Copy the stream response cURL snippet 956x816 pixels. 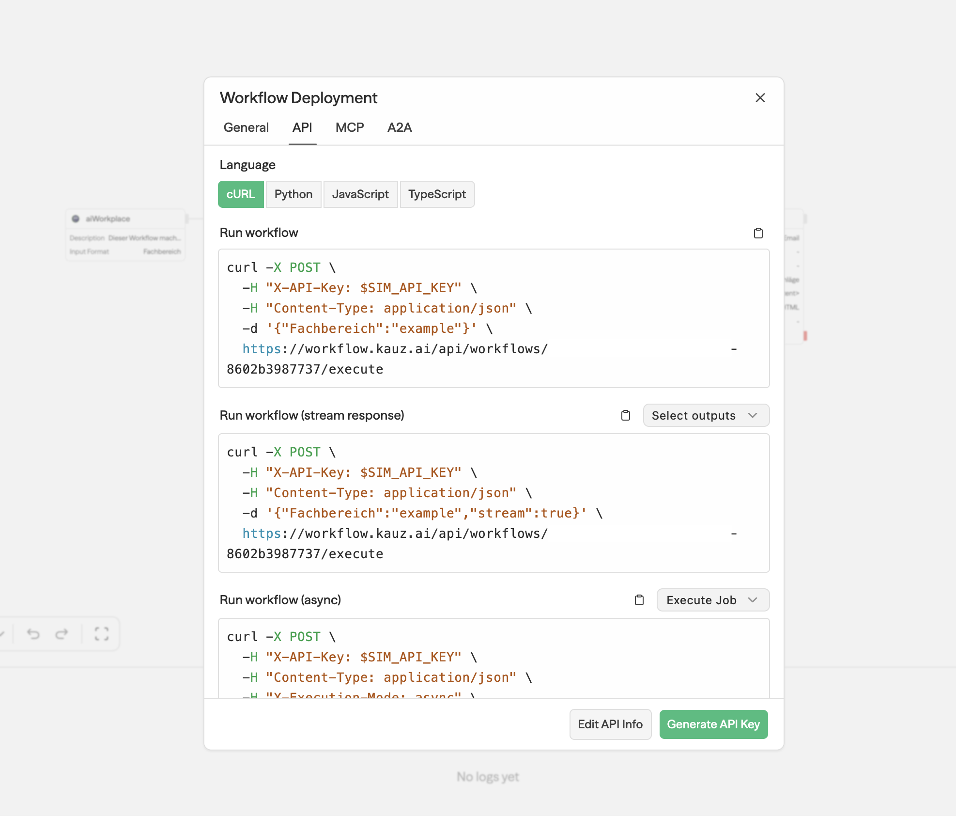(x=625, y=415)
